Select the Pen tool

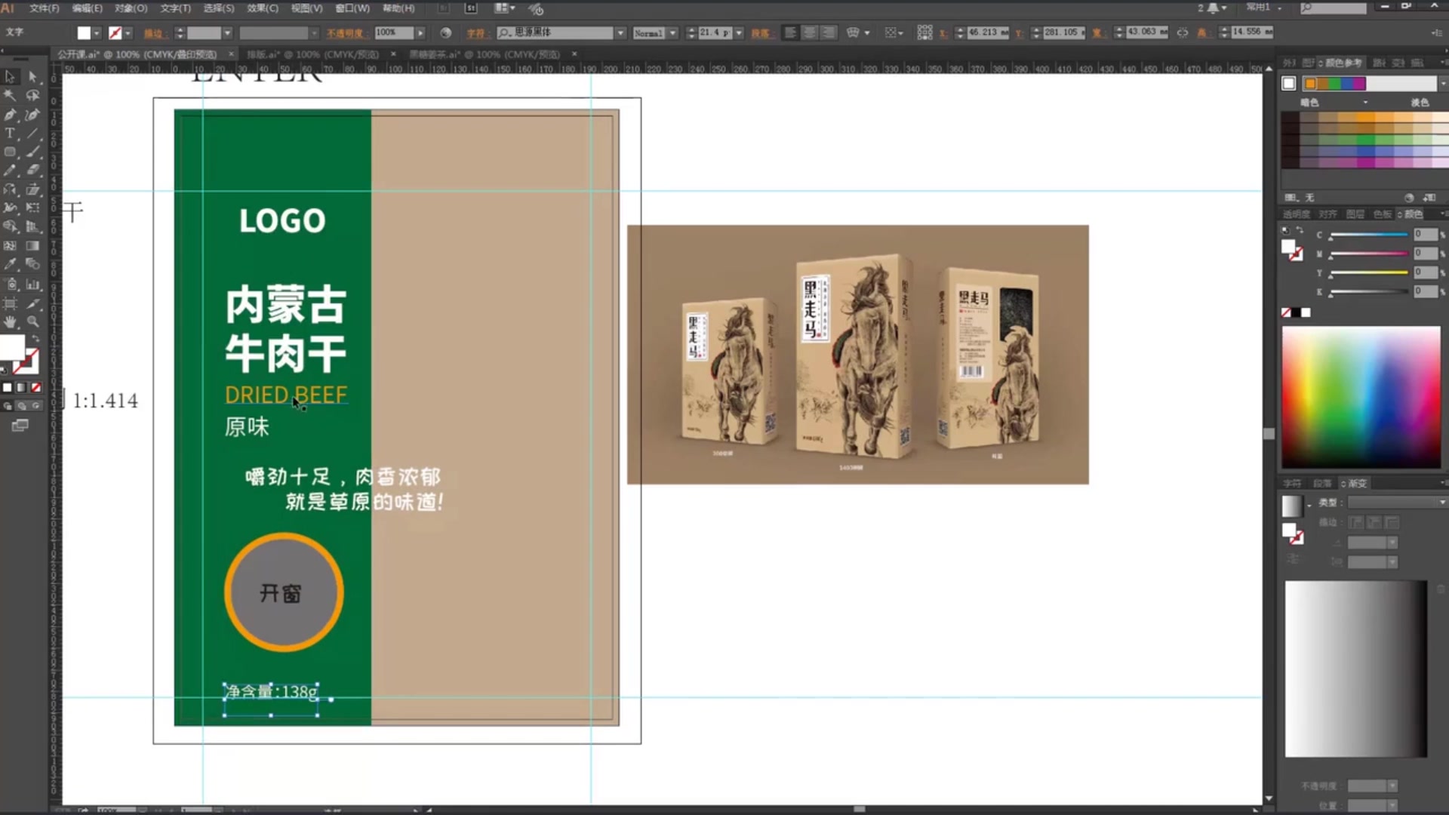(x=10, y=115)
